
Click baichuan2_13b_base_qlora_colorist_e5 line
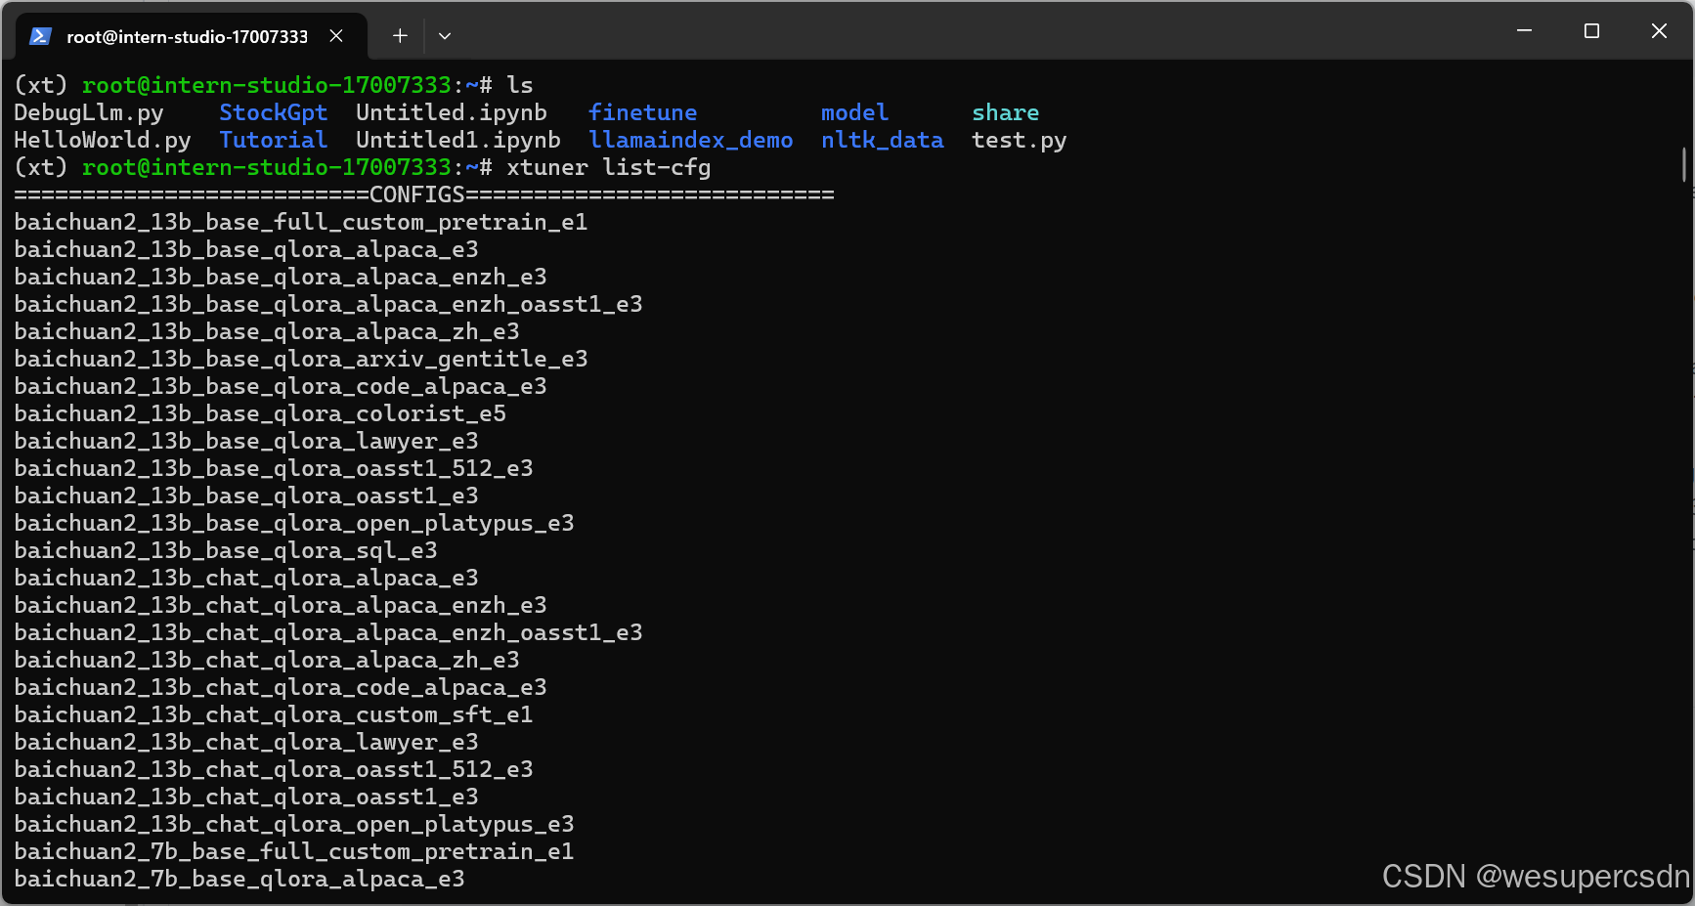tap(260, 414)
